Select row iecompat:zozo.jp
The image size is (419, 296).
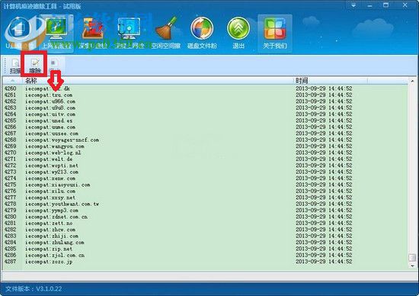pyautogui.click(x=205, y=262)
